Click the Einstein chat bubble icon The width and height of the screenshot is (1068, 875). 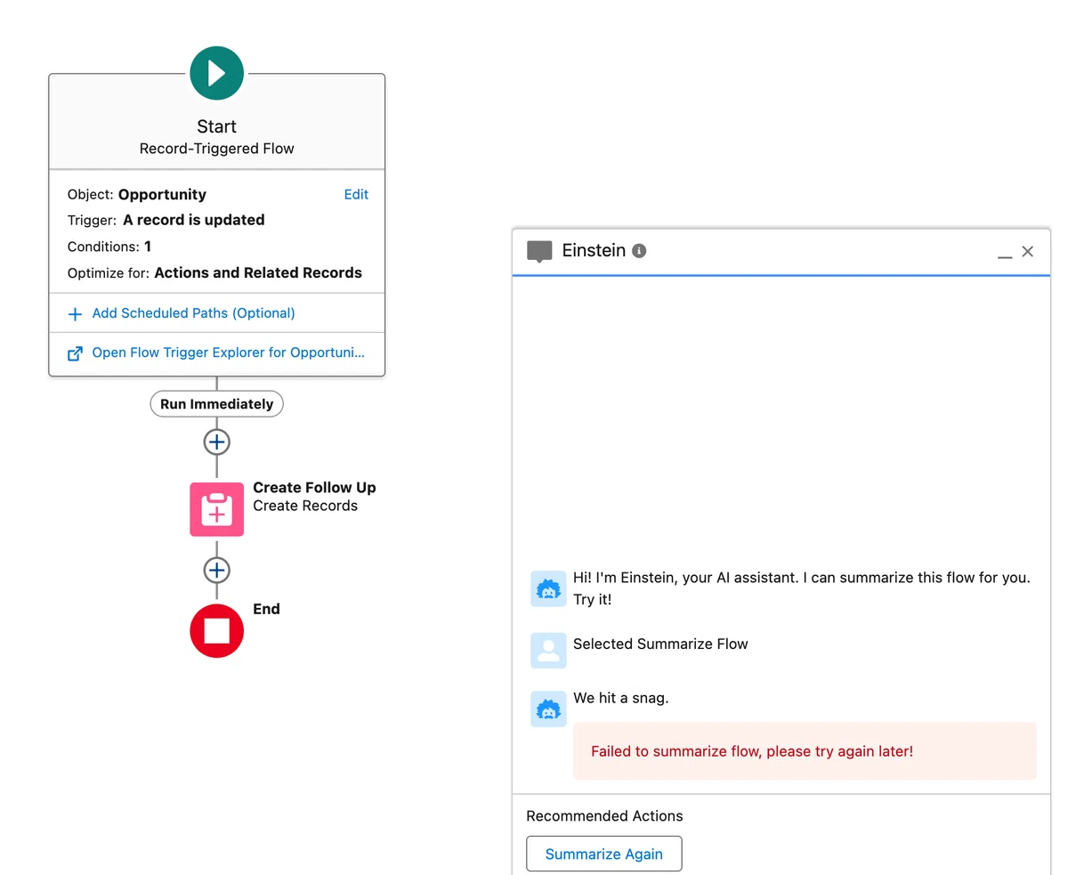point(539,252)
